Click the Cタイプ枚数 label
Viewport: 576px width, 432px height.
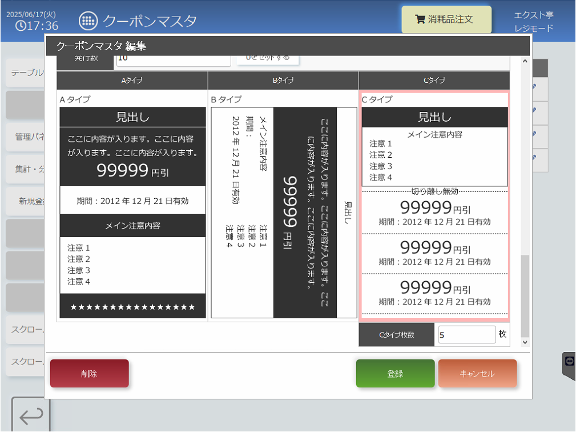click(x=396, y=335)
